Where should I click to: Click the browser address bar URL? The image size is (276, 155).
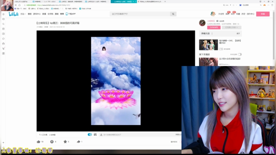[x=54, y=5]
